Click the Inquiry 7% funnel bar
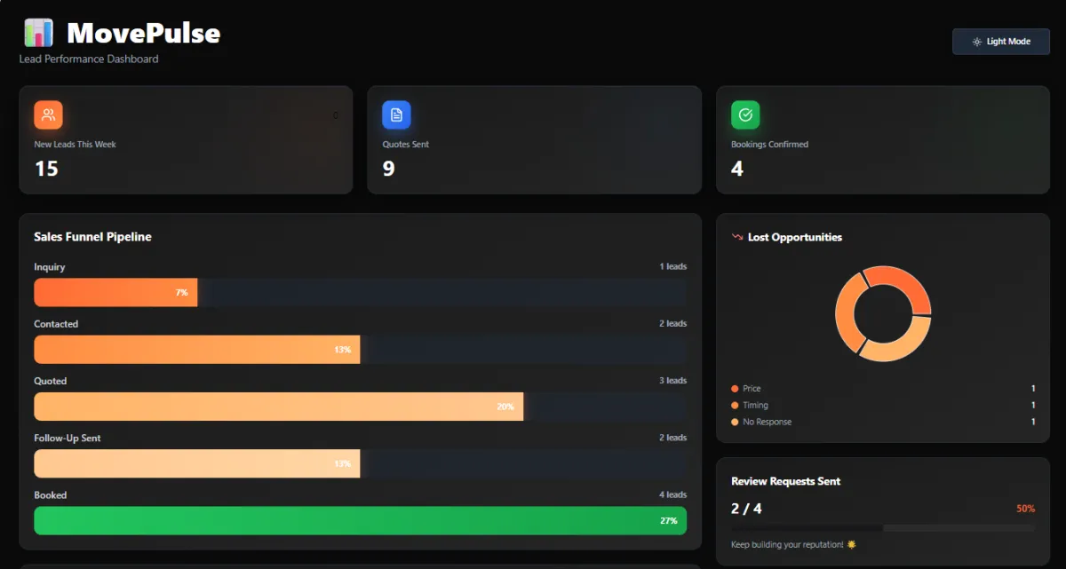1066x569 pixels. tap(115, 293)
